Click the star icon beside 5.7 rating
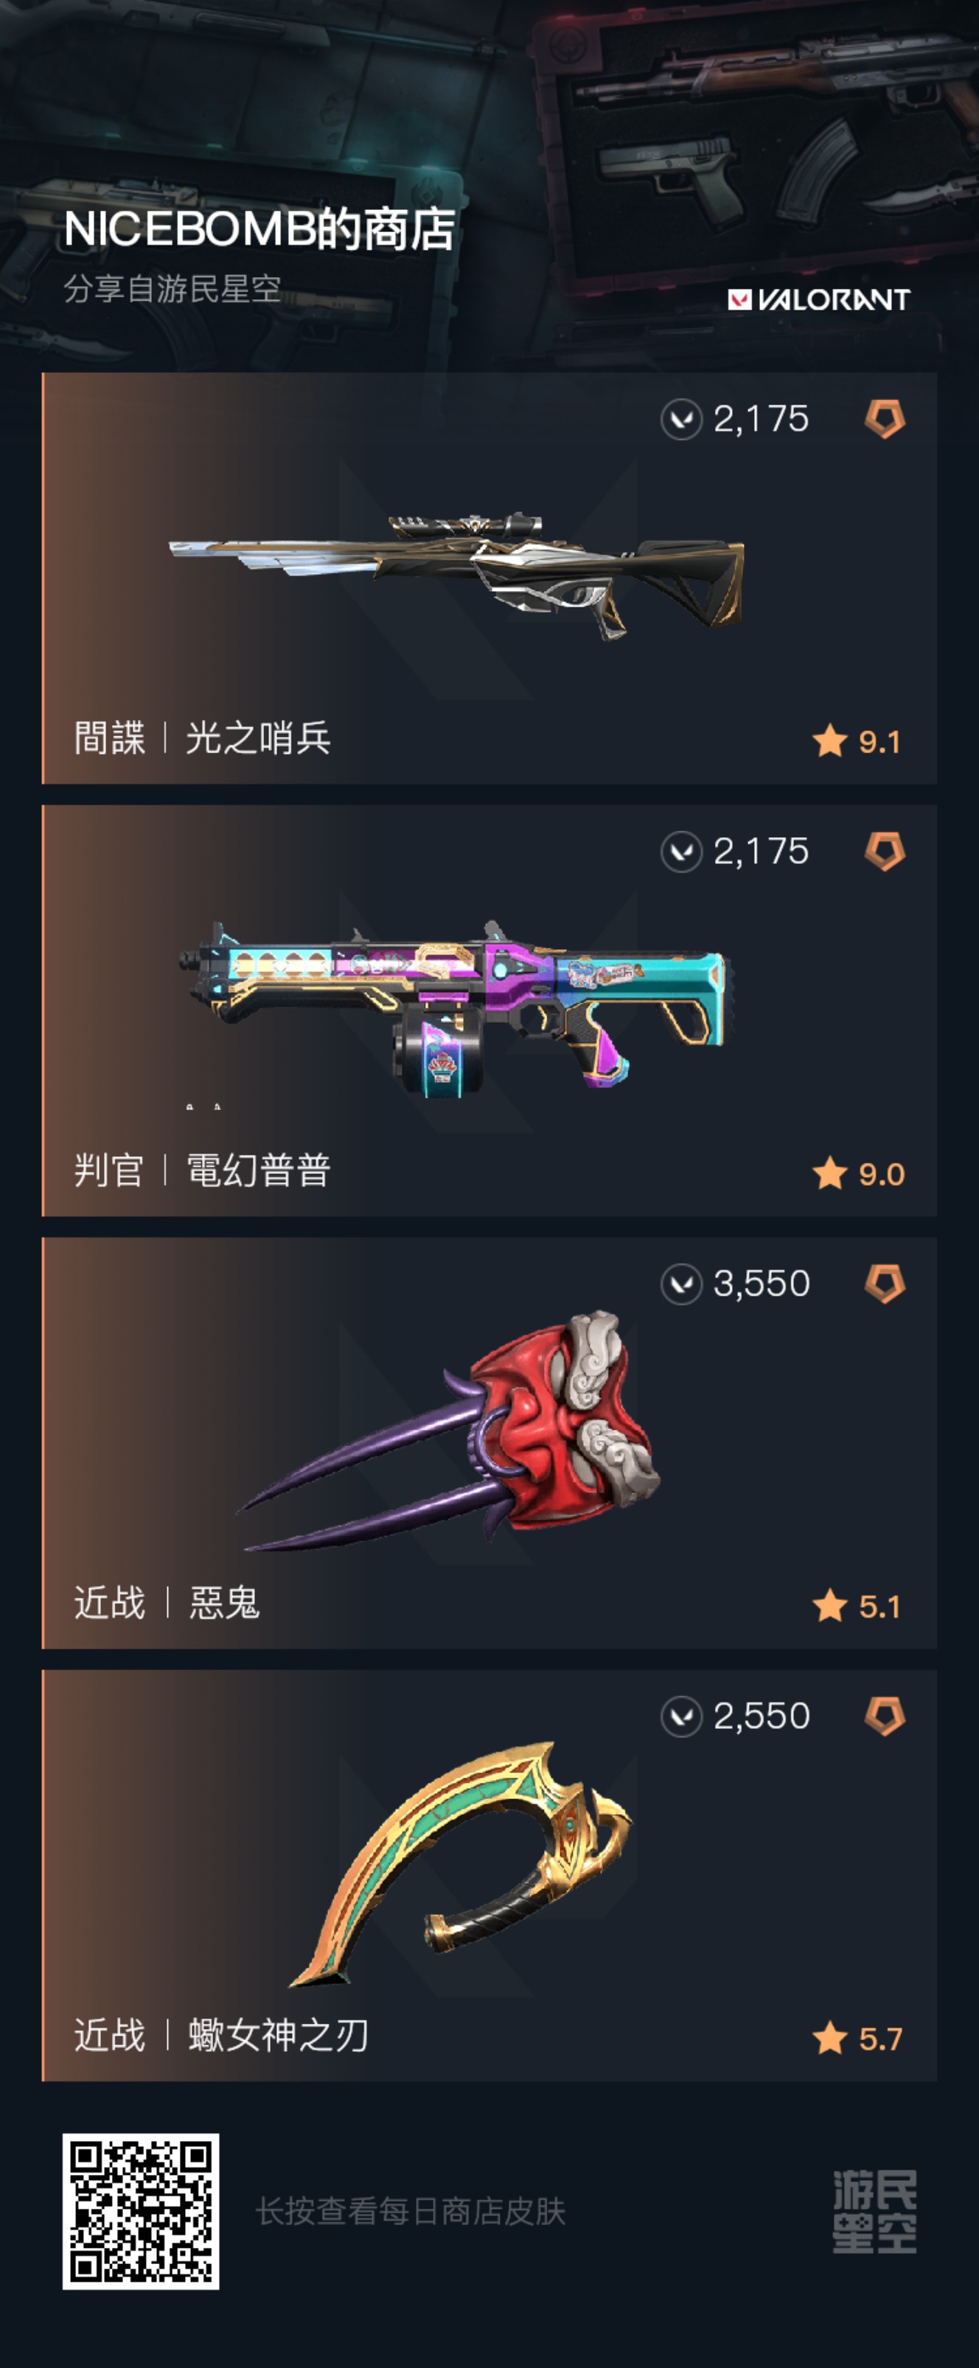Image resolution: width=979 pixels, height=2368 pixels. (830, 2038)
